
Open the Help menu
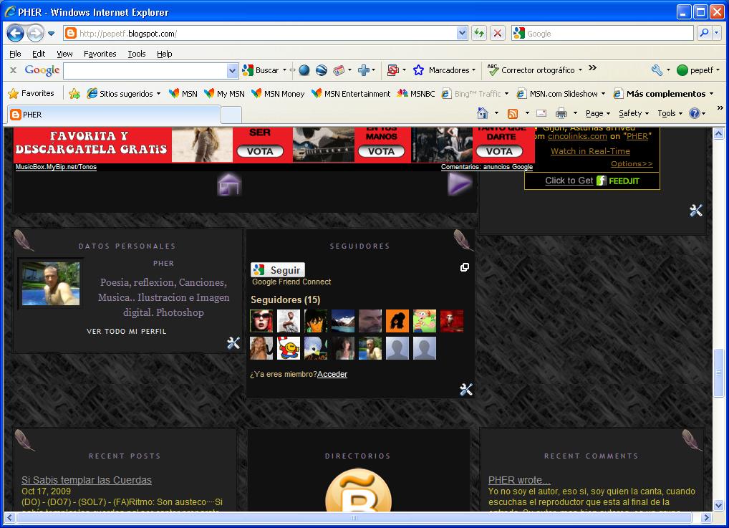(164, 54)
